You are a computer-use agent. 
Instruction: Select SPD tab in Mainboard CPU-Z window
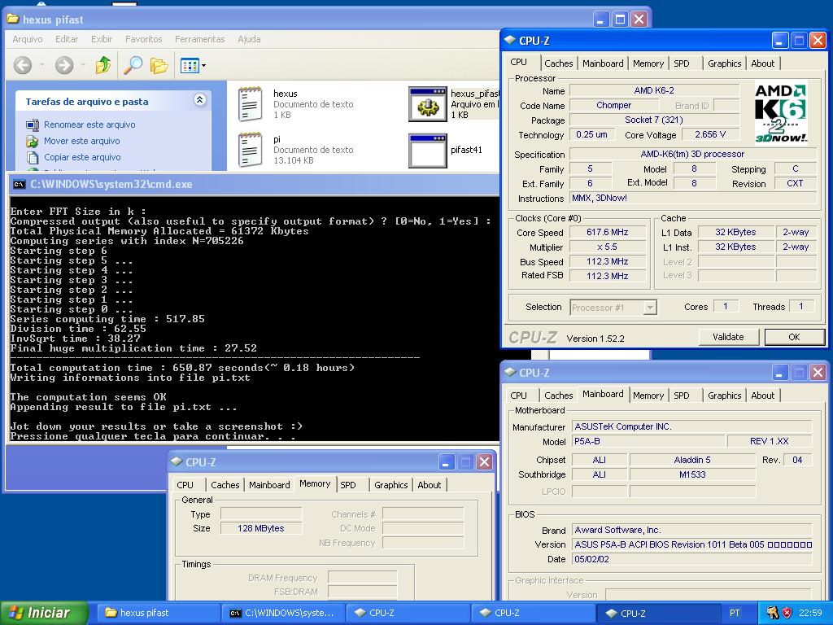pos(682,396)
